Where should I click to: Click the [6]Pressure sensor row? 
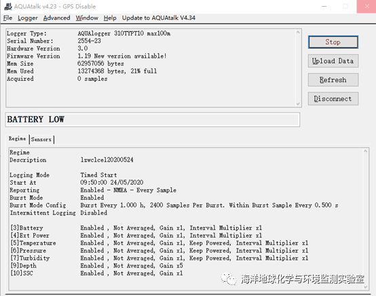159,251
